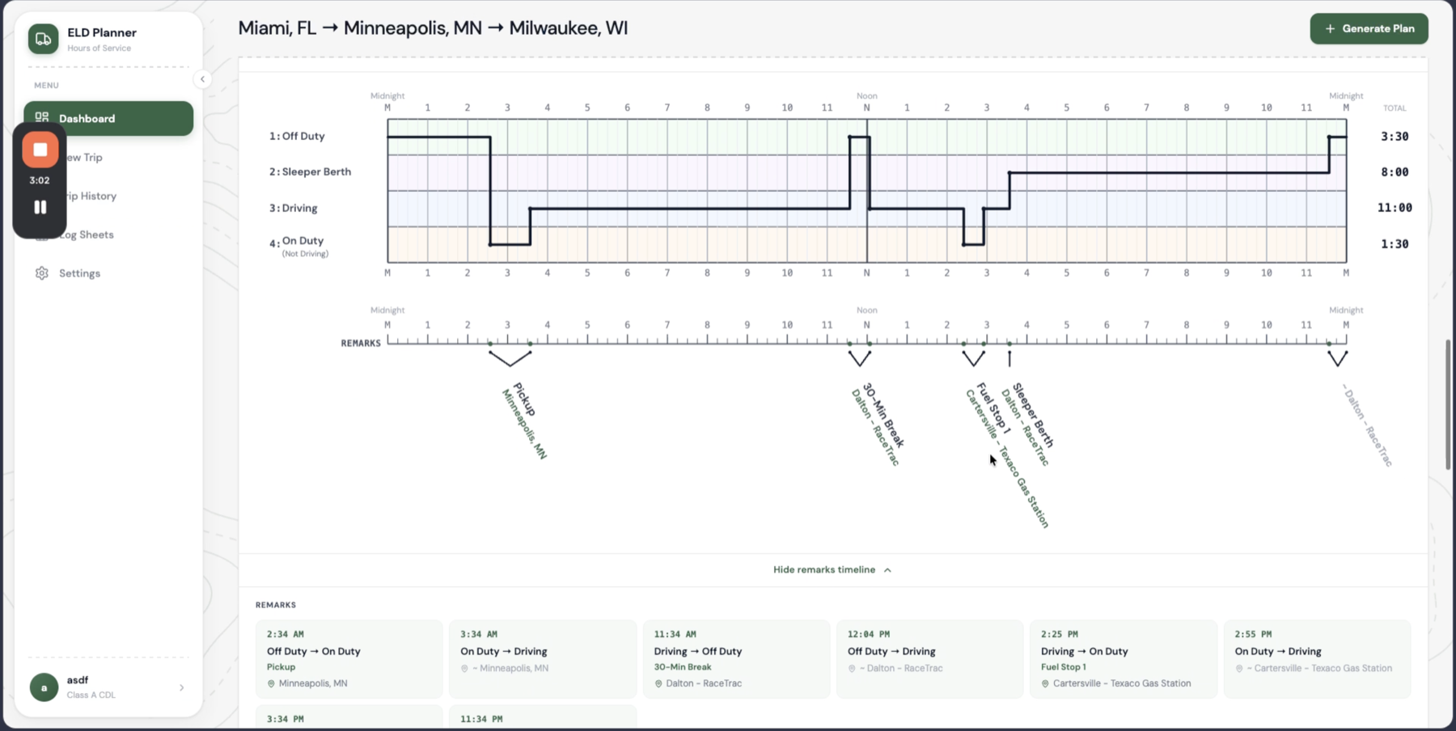Click the '1: Off Duty' row label

(x=297, y=137)
